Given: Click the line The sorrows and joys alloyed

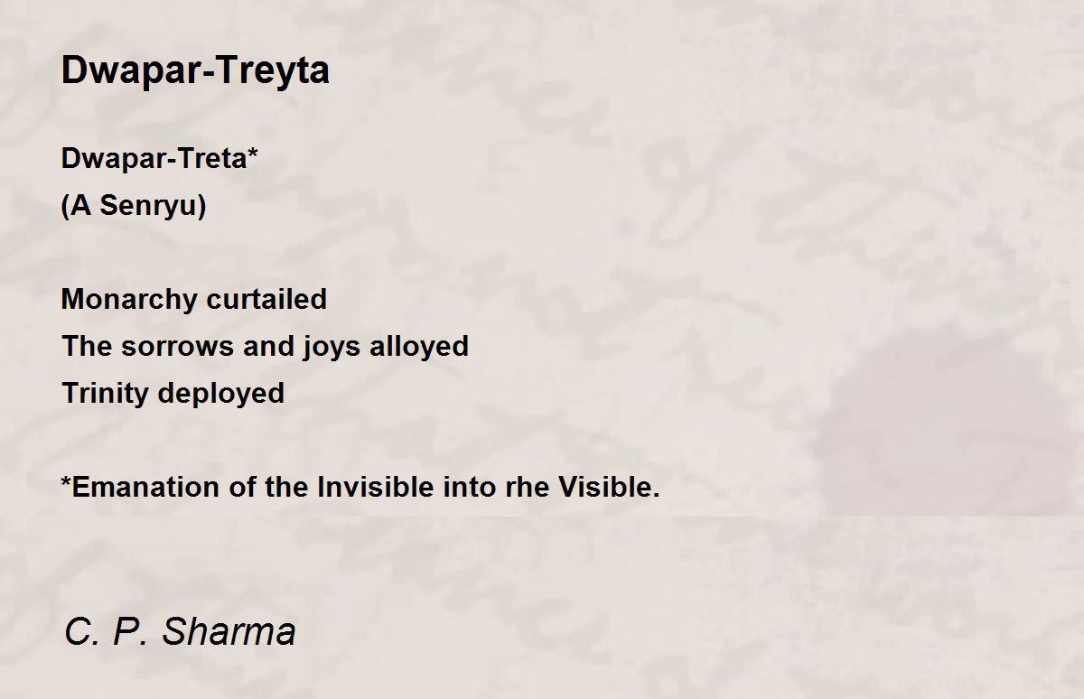Looking at the screenshot, I should click(x=265, y=347).
